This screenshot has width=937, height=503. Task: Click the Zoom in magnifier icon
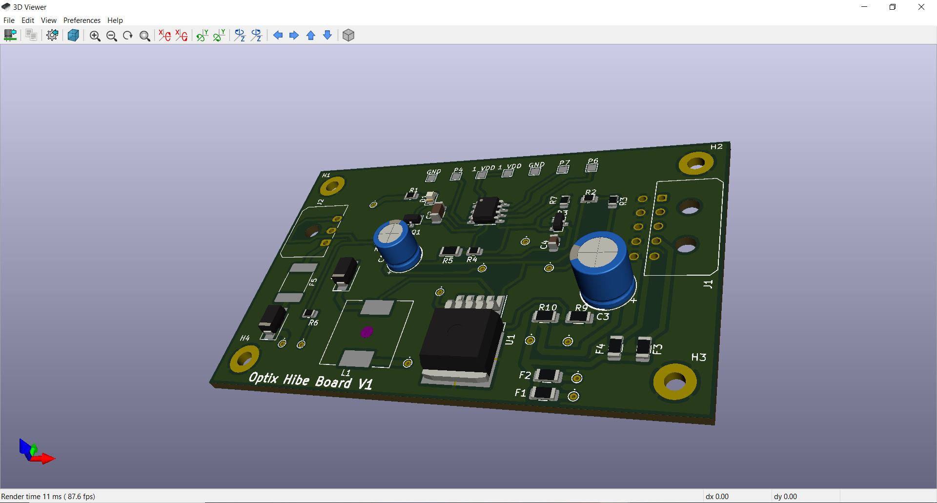[x=95, y=36]
